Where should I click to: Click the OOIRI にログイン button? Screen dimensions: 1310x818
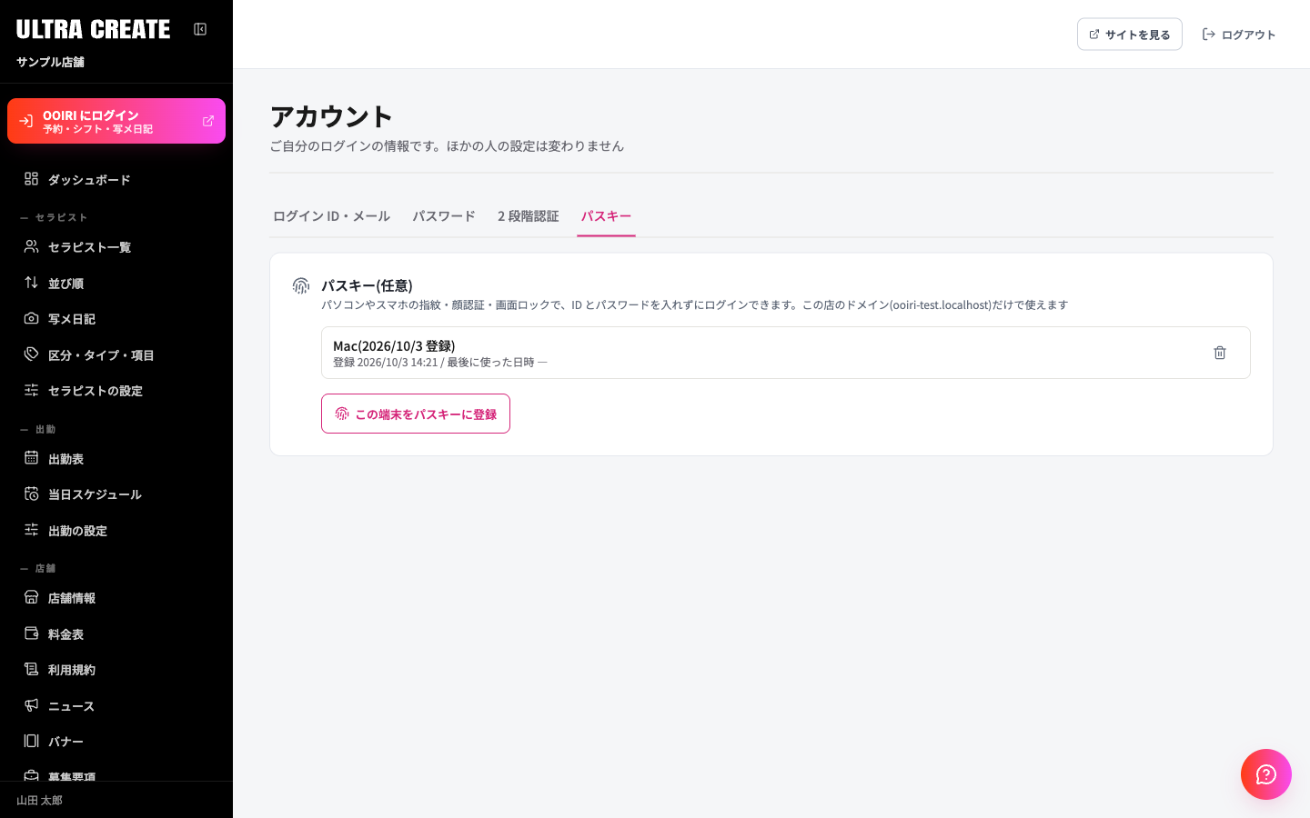116,121
